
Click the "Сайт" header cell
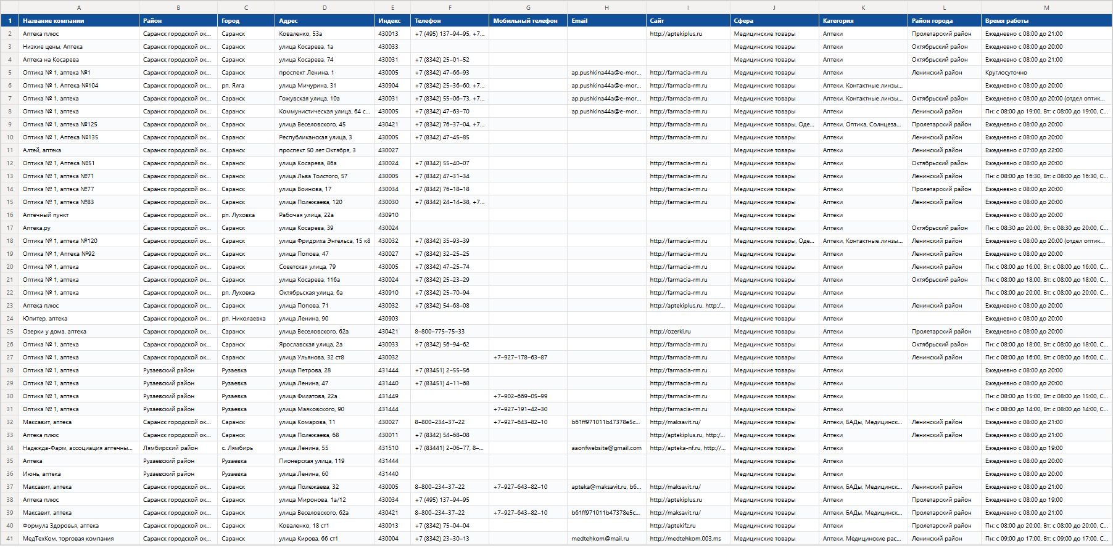click(688, 20)
